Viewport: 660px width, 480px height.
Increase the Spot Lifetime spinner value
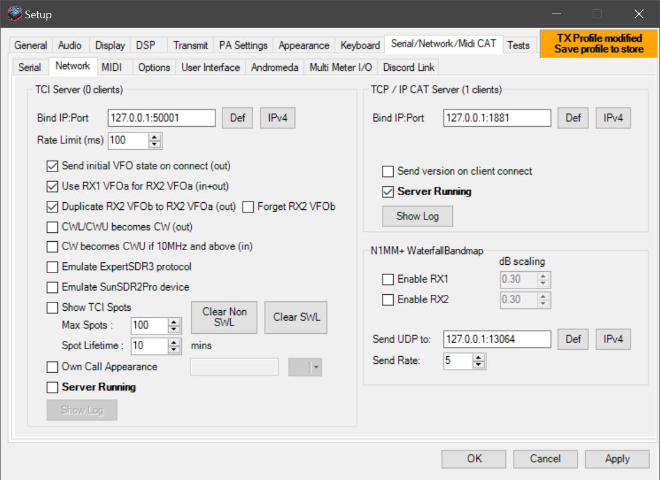pos(174,342)
